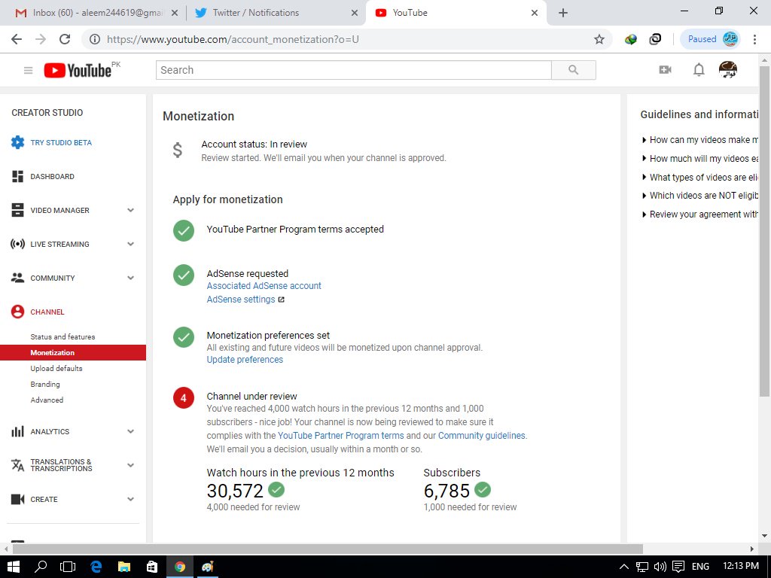Viewport: 771px width, 578px height.
Task: Switch to the Gmail Inbox tab
Action: tap(96, 13)
